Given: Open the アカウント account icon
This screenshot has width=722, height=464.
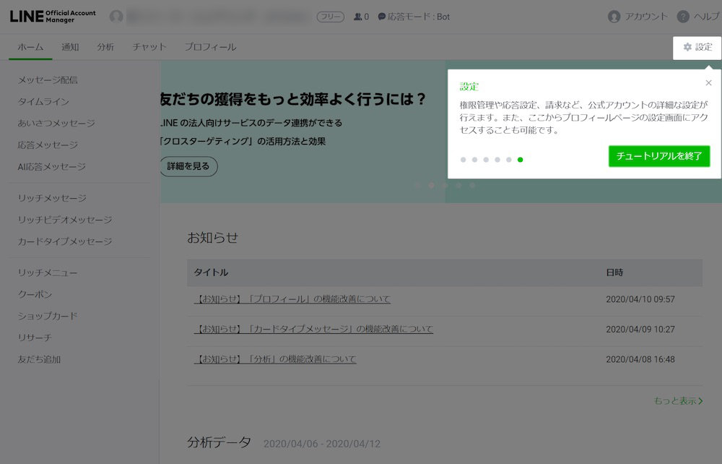Looking at the screenshot, I should tap(614, 17).
